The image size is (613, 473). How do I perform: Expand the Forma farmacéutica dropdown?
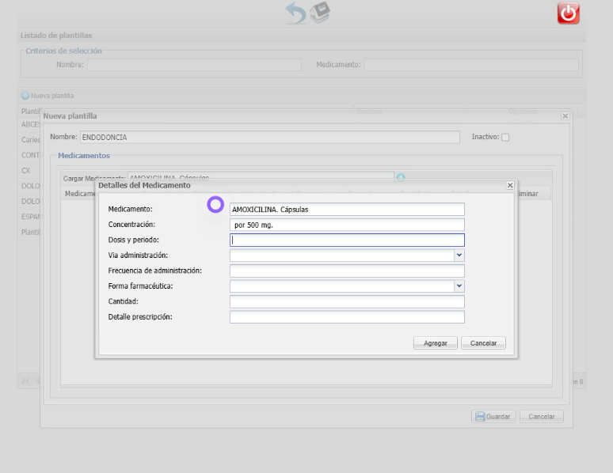click(x=459, y=286)
